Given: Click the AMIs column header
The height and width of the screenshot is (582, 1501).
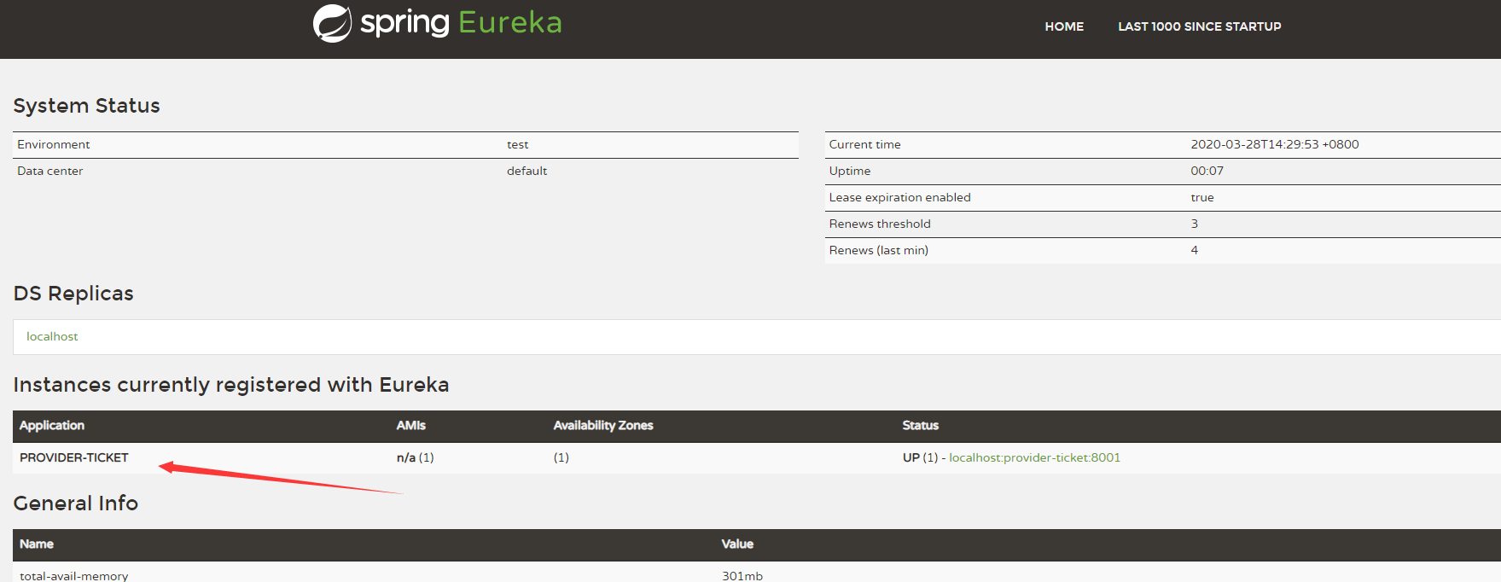Looking at the screenshot, I should pos(410,425).
